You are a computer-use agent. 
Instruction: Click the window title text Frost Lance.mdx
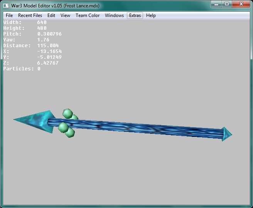(81, 6)
